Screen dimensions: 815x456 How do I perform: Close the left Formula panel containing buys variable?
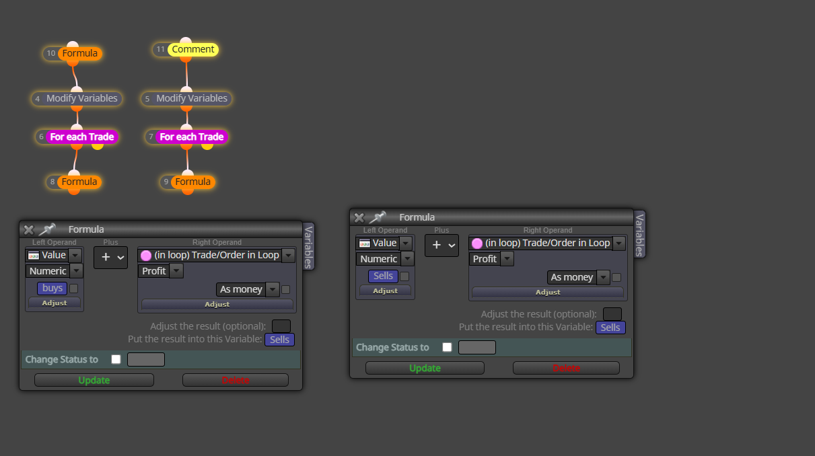28,229
